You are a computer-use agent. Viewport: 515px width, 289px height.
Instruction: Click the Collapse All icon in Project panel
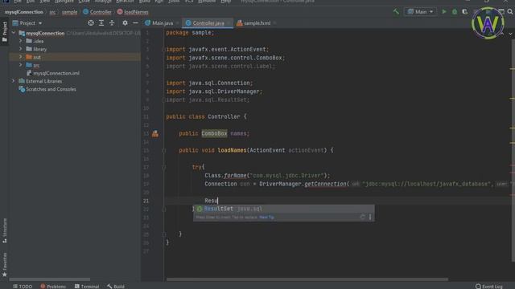coord(112,23)
